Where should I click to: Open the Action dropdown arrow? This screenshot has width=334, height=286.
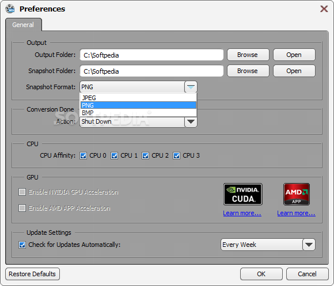191,122
